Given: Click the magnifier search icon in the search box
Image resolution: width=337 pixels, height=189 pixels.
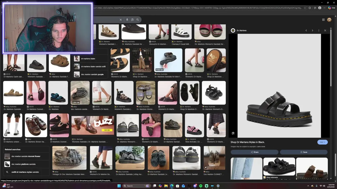Looking at the screenshot, I should (137, 20).
